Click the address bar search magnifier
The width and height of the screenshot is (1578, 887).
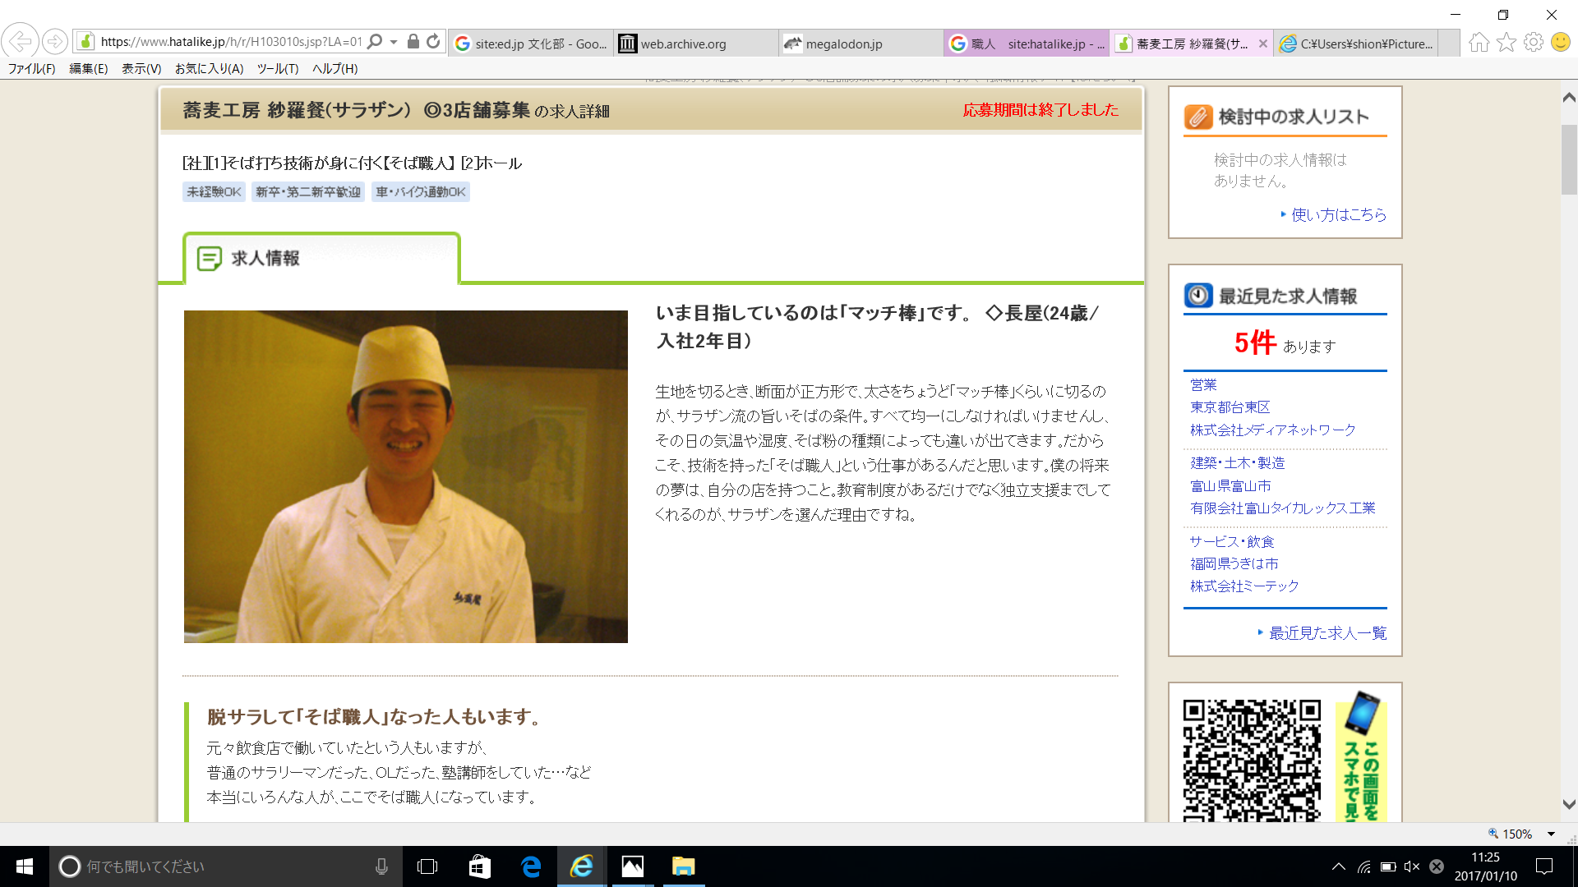coord(375,41)
